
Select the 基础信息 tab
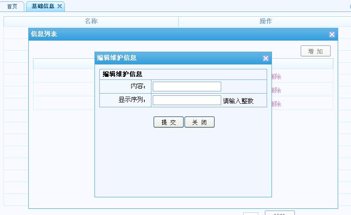click(43, 6)
